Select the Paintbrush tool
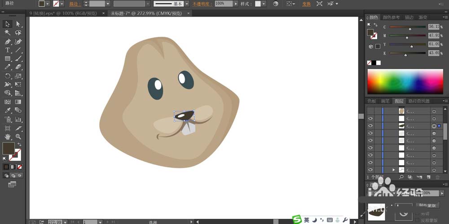 tap(18, 59)
